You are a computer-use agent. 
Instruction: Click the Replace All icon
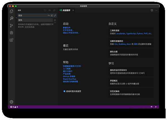coord(55,20)
